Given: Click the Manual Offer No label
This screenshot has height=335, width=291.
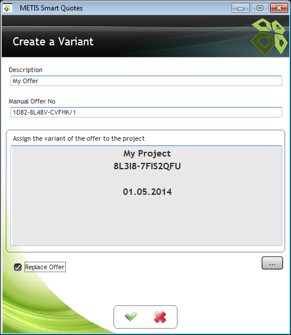Looking at the screenshot, I should coord(32,101).
